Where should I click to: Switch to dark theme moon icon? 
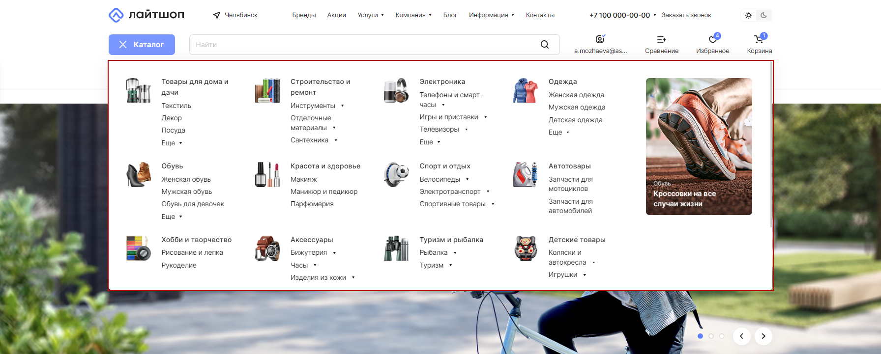tap(764, 15)
